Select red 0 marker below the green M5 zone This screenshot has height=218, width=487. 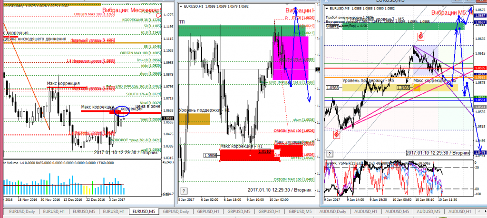click(420, 36)
